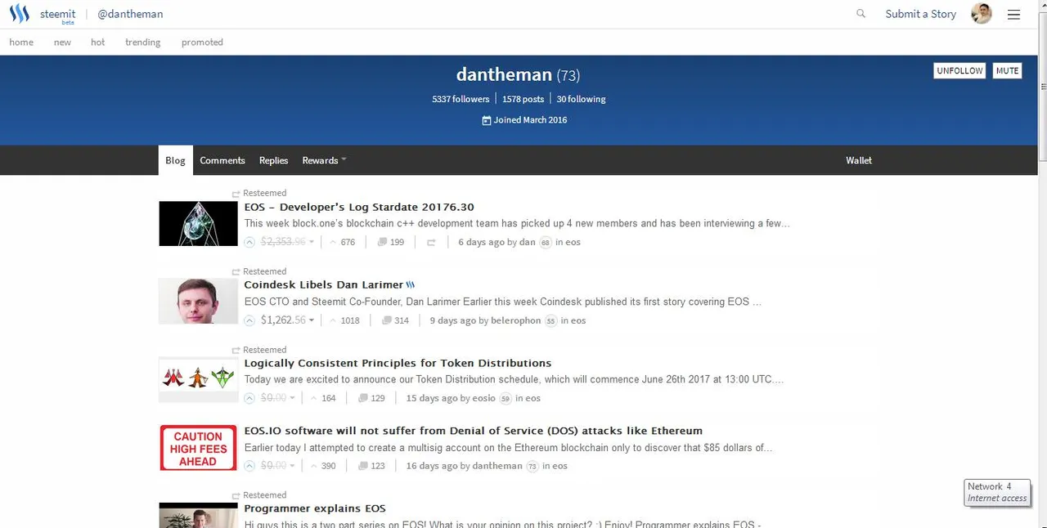Click the UNFOLLOW button
The height and width of the screenshot is (528, 1047).
pyautogui.click(x=959, y=71)
